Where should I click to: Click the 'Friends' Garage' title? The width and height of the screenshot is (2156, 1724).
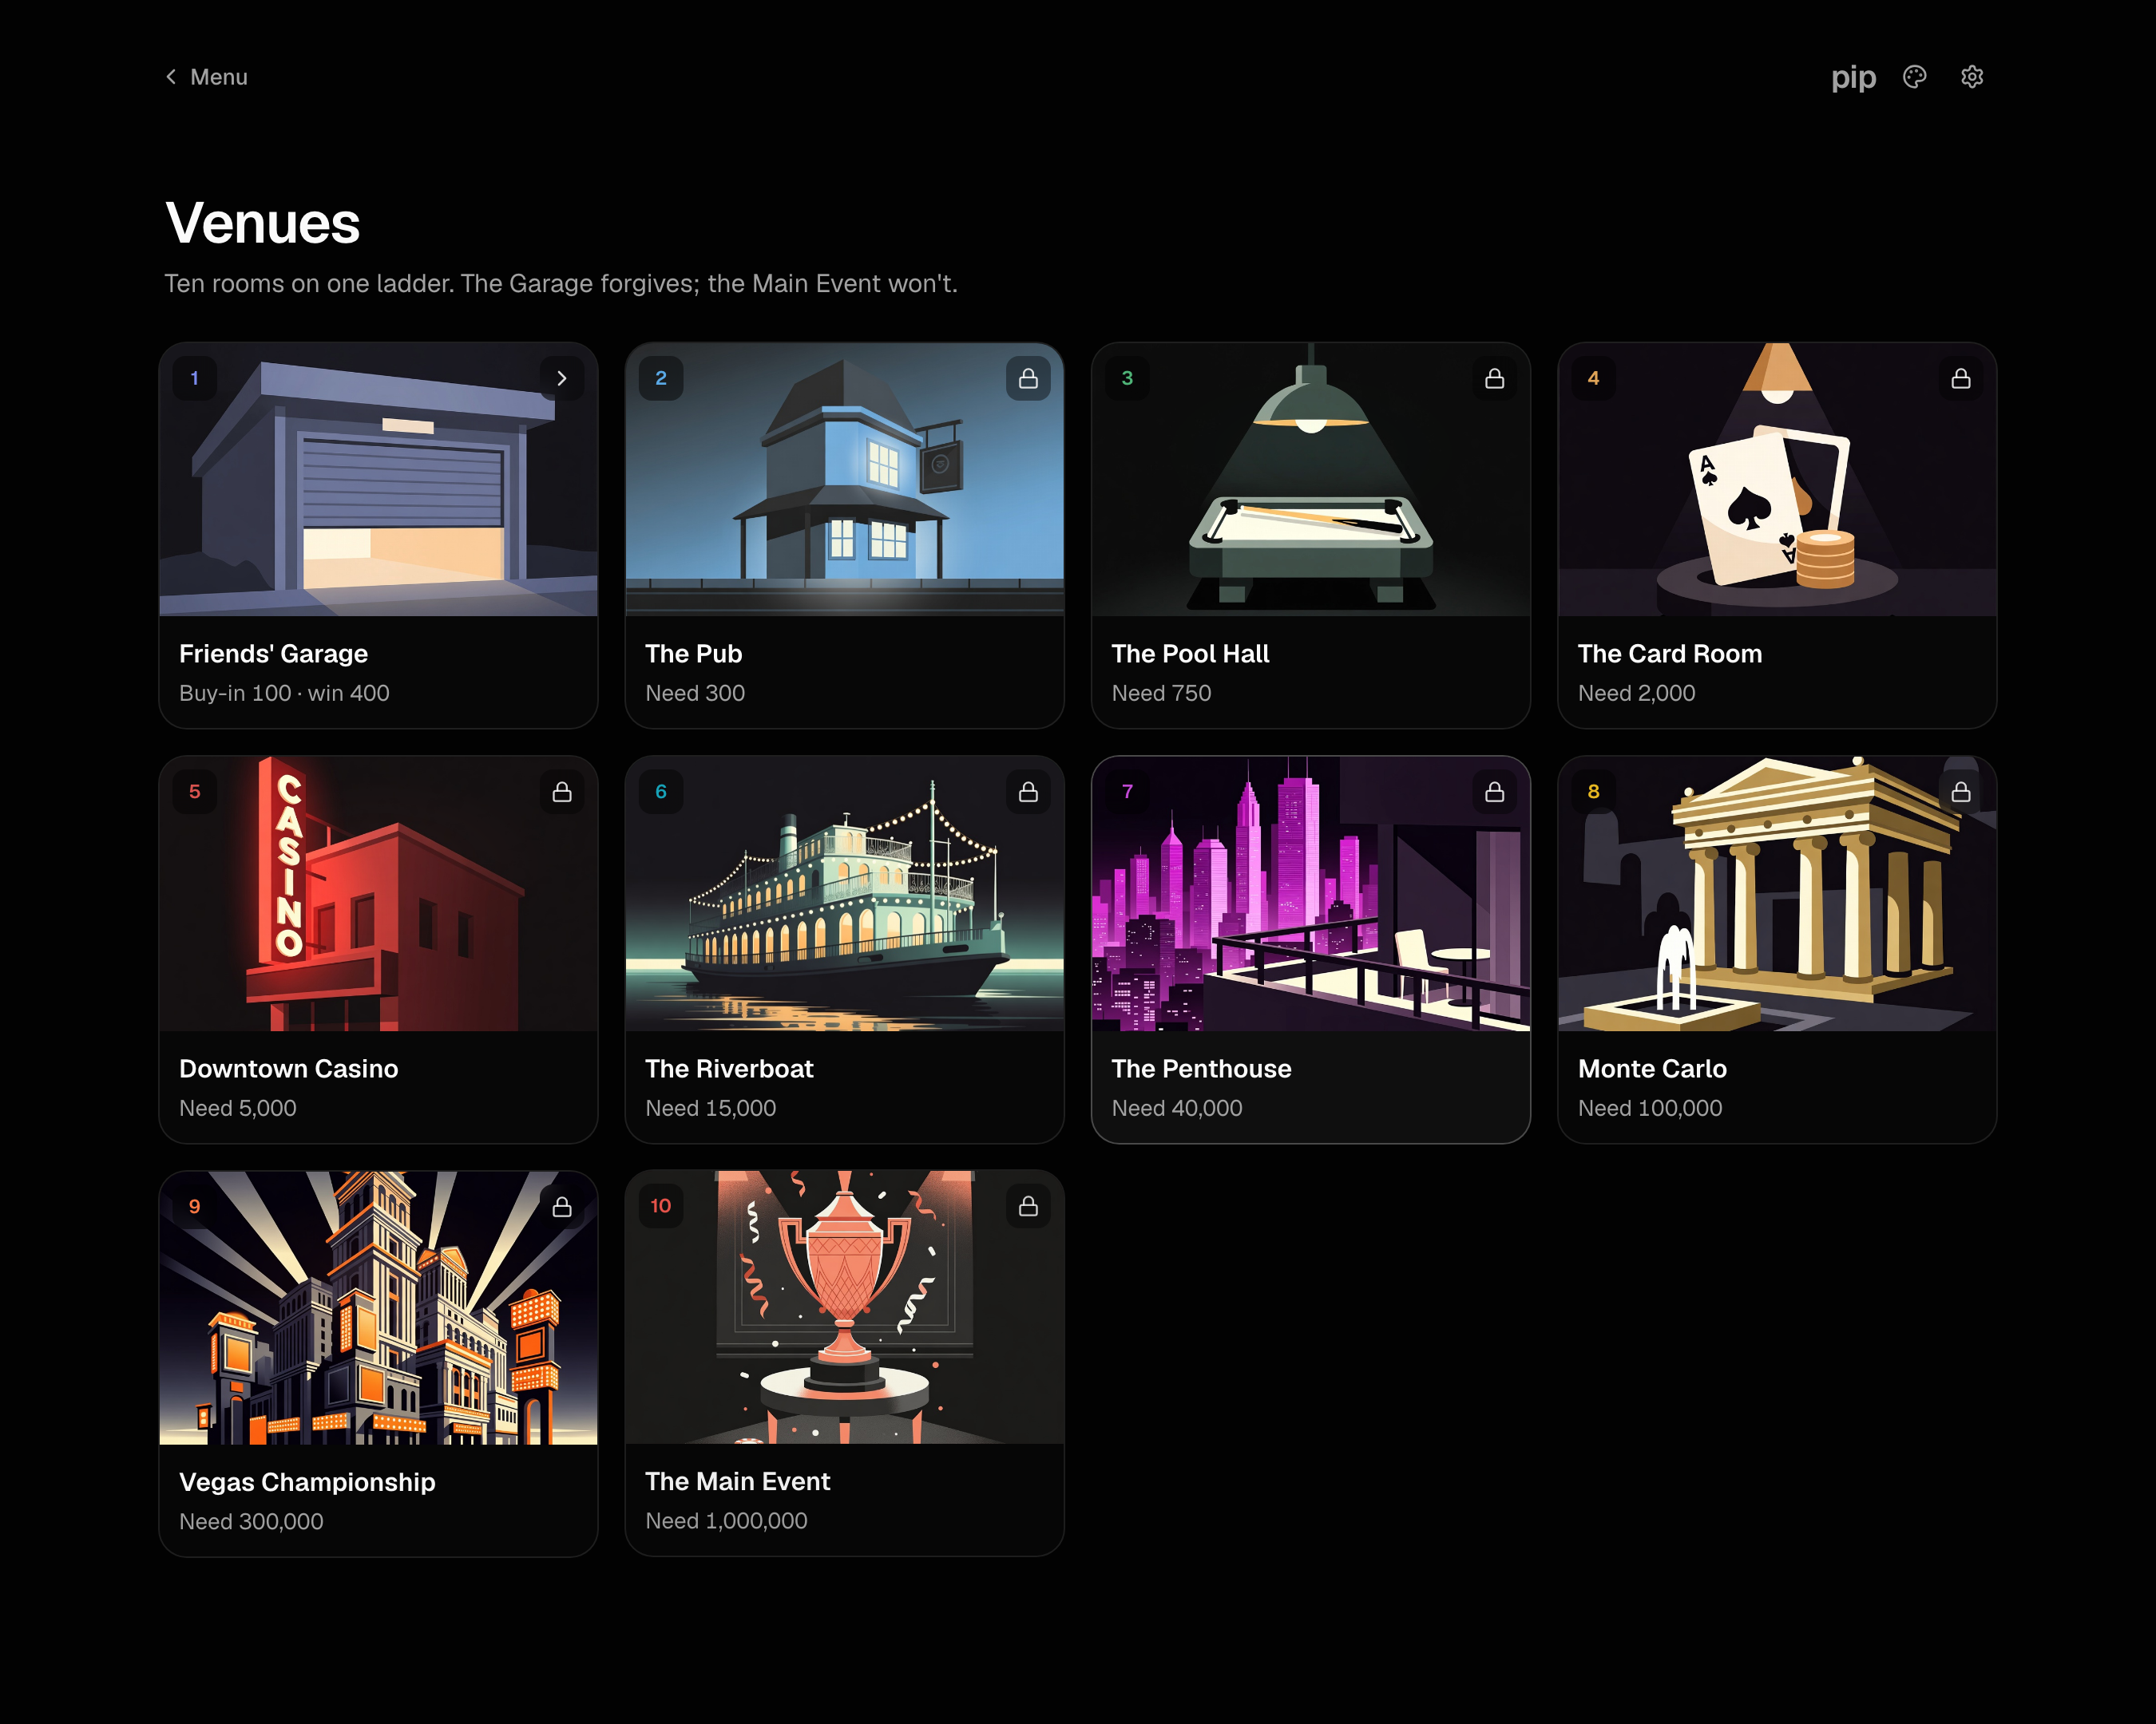274,654
